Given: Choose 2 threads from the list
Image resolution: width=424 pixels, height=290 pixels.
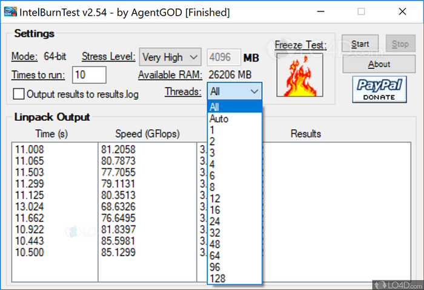Looking at the screenshot, I should pyautogui.click(x=234, y=141).
